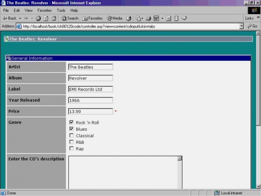Open the Tools menu

click(x=61, y=10)
